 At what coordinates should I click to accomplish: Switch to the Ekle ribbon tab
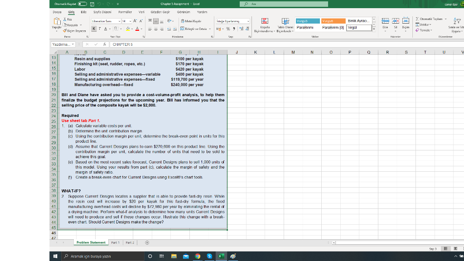point(84,12)
